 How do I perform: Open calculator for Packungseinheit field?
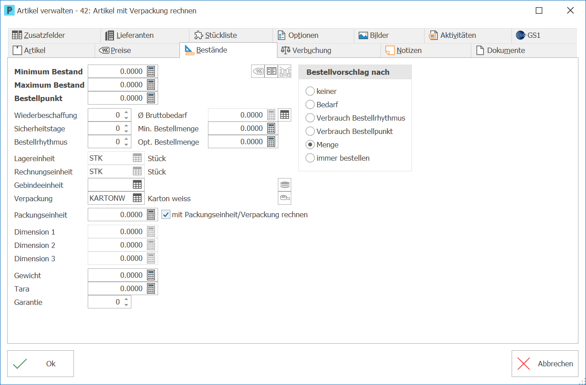pos(151,215)
